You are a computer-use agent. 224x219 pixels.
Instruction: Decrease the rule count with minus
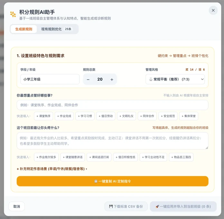(x=88, y=80)
